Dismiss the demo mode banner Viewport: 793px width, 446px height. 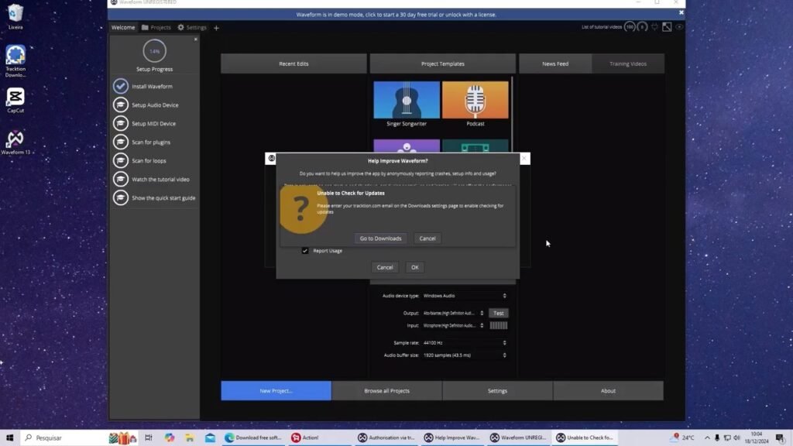(x=681, y=12)
